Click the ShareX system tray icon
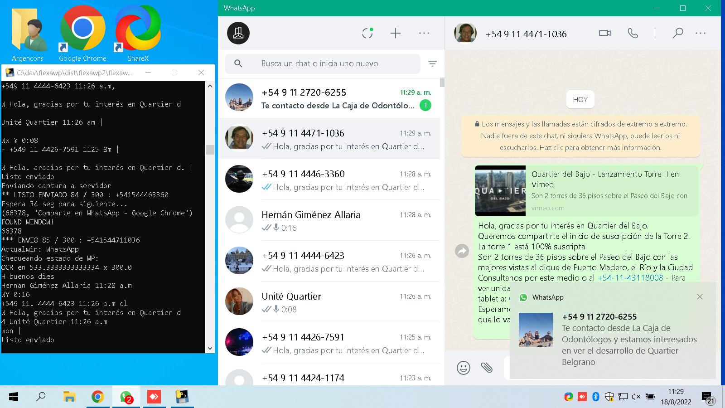The height and width of the screenshot is (408, 725). click(568, 397)
